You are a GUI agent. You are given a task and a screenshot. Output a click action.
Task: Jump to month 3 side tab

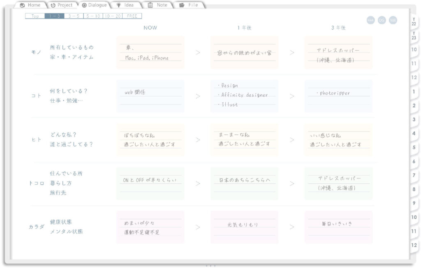tap(414, 120)
